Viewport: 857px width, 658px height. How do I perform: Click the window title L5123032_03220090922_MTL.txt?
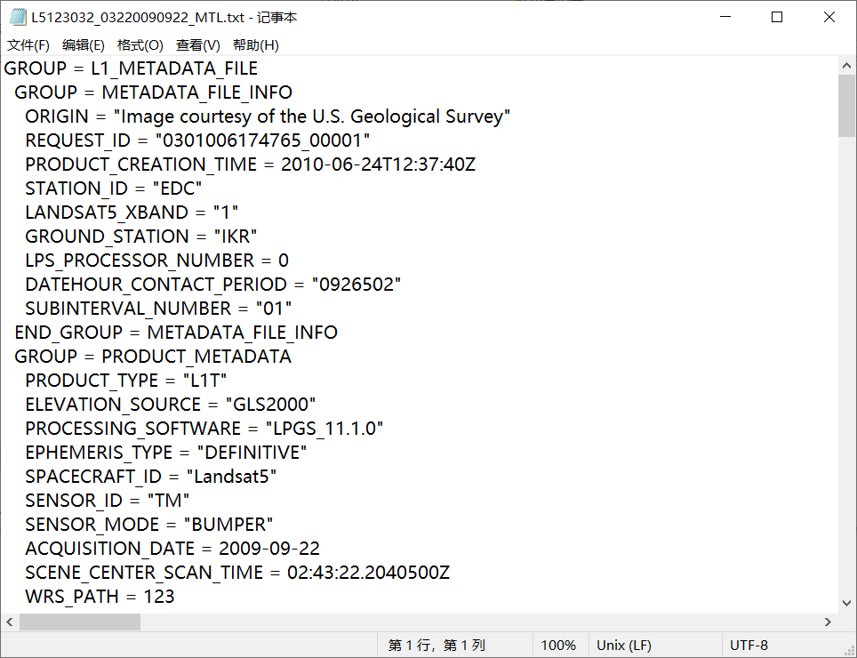tap(138, 18)
